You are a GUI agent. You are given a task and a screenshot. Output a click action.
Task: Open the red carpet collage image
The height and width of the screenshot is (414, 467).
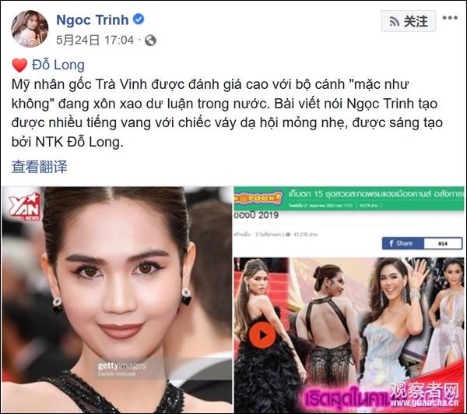pyautogui.click(x=349, y=335)
